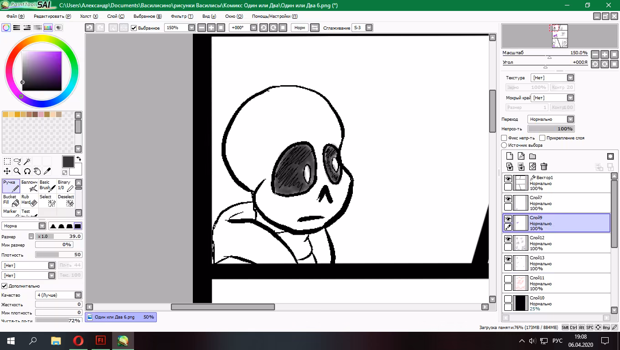Flip the canvas view horizontally
Screen dimensions: 620x350
[x=315, y=28]
